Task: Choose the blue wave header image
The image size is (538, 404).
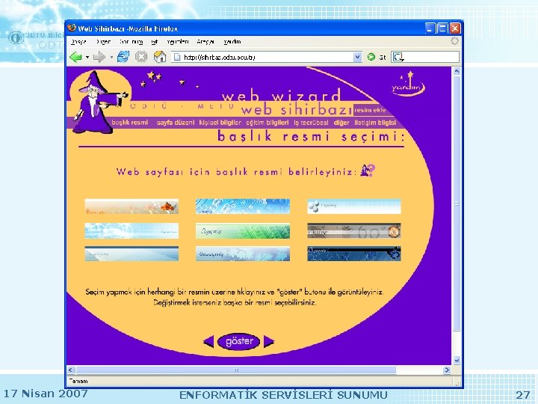Action: 132,254
